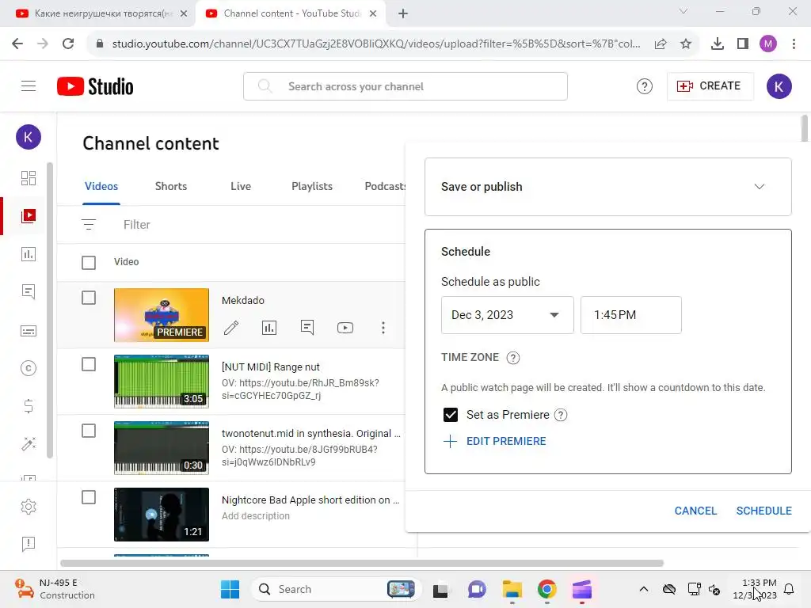The width and height of the screenshot is (811, 608).
Task: Switch to Live tab
Action: pos(241,186)
